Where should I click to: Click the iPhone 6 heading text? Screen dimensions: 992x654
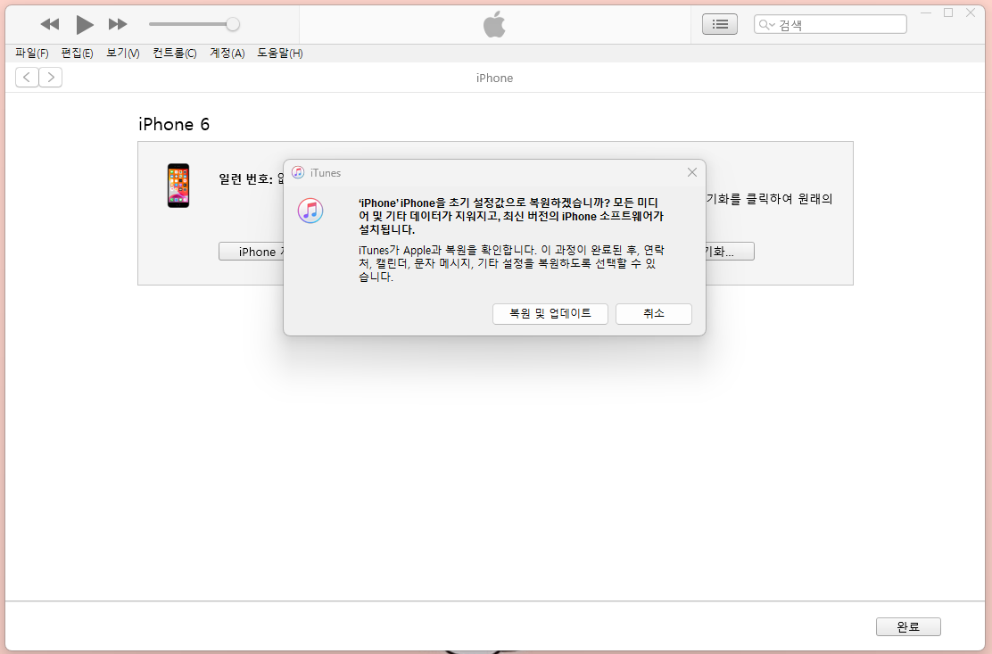pos(174,124)
